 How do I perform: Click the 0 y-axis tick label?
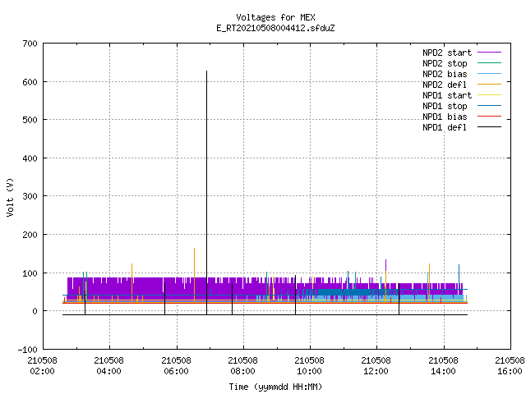(x=35, y=311)
